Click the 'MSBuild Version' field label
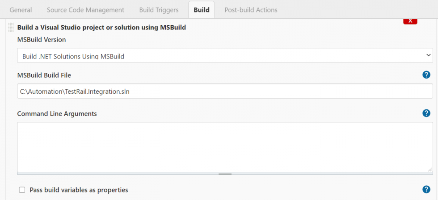Screen dimensions: 438x200 click(42, 39)
